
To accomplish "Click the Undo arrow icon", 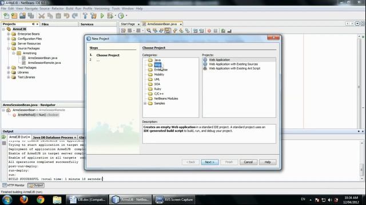I will [66, 16].
